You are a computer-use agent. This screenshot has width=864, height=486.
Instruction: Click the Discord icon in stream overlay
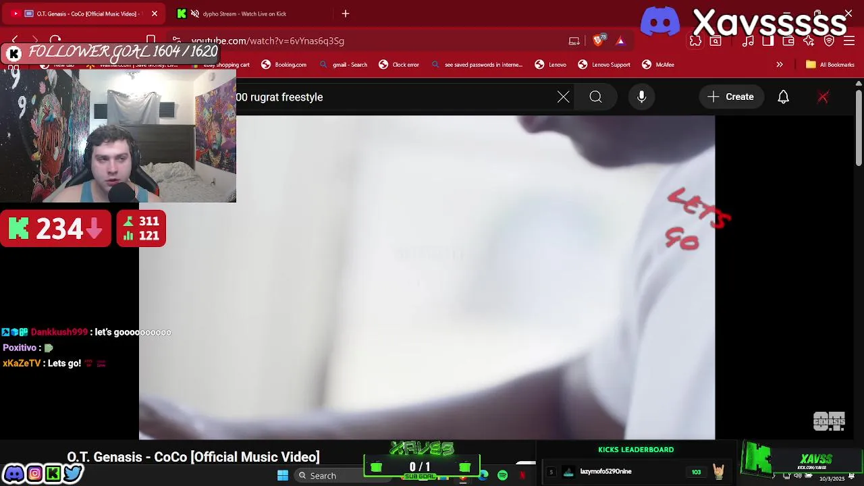(14, 474)
